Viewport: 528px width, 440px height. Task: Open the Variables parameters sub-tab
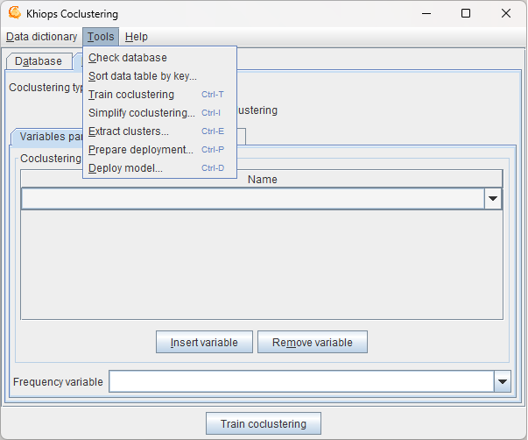(47, 137)
